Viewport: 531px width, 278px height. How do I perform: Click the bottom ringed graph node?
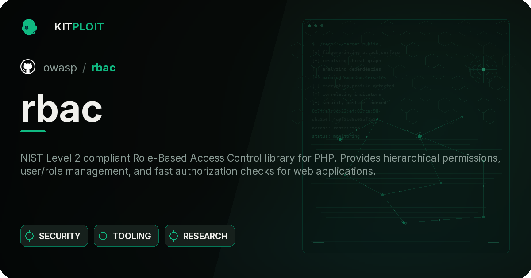pyautogui.click(x=404, y=222)
